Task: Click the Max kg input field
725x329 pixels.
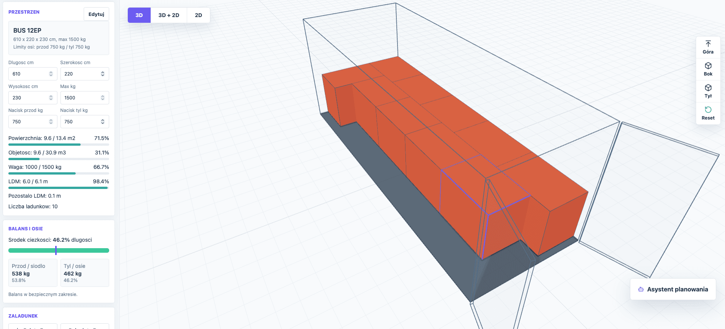Action: tap(84, 98)
